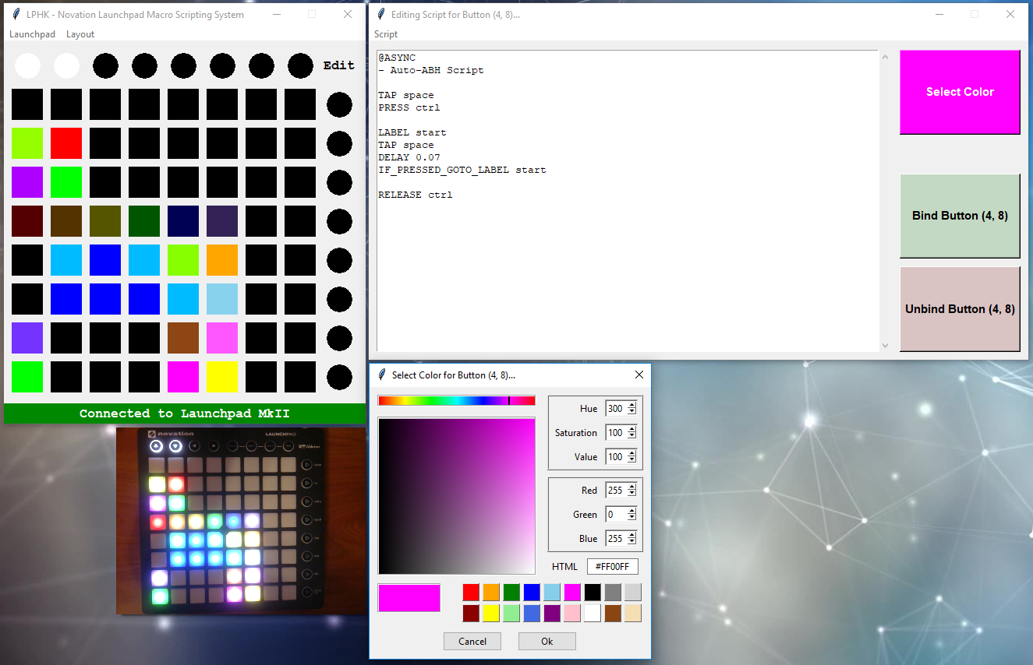This screenshot has height=665, width=1033.
Task: Select the yellow pad in the bottom row
Action: coord(222,377)
